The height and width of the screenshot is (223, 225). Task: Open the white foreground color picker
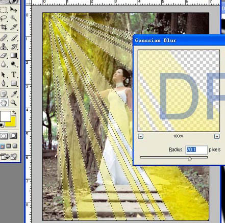(x=6, y=116)
